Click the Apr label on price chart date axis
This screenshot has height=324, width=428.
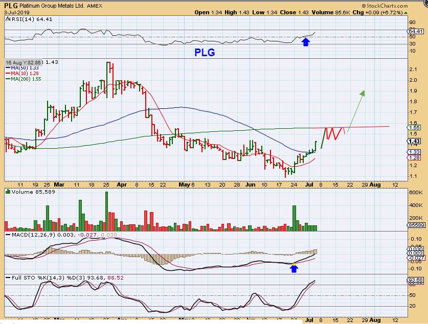(122, 184)
